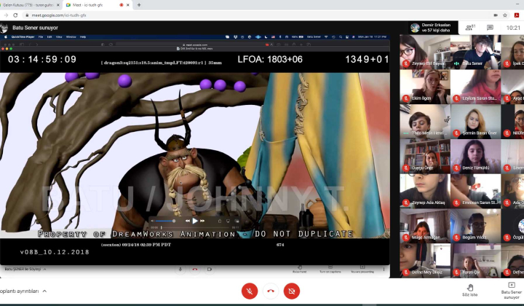Screen dimensions: 524x306
Task: Open the PDF extension icon in Chrome
Action: [x=517, y=15]
